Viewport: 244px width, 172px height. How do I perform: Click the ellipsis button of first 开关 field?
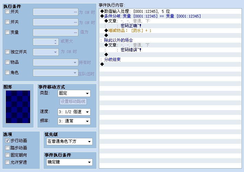(75, 12)
